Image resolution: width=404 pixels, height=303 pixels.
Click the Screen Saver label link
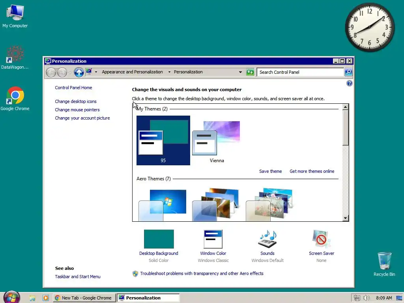coord(321,253)
